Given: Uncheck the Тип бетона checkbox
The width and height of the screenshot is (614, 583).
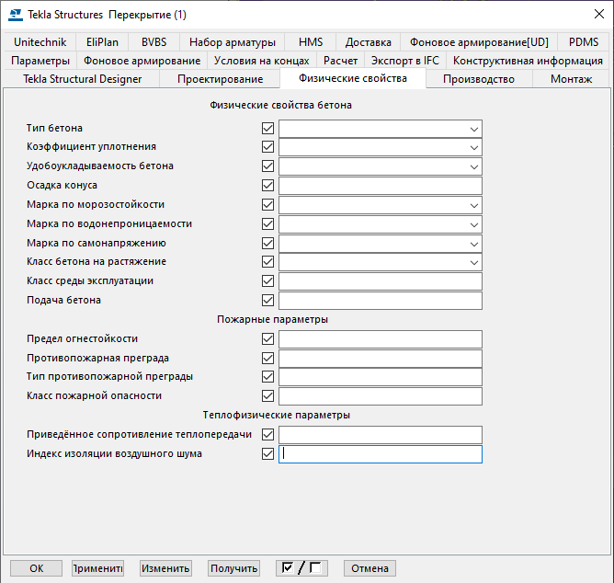Looking at the screenshot, I should click(268, 129).
